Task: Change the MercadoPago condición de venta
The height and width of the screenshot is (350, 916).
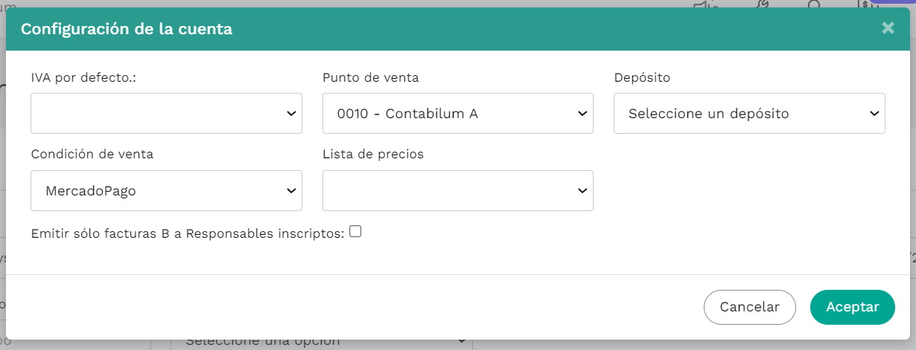Action: tap(166, 190)
